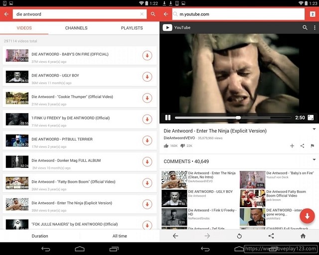The height and width of the screenshot is (255, 319).
Task: Download "FOK JULLE NAAIERS" video
Action: [148, 225]
